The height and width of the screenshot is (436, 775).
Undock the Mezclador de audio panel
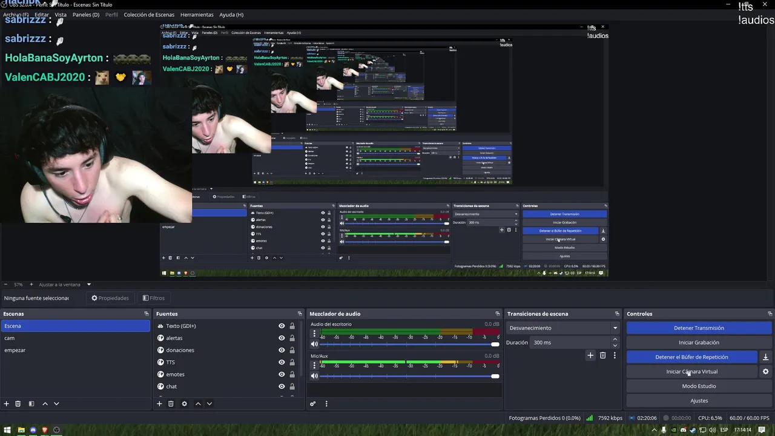pyautogui.click(x=498, y=314)
